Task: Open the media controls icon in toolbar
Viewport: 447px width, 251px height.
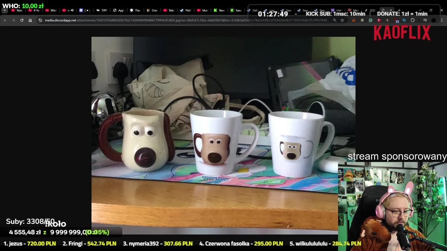Action: click(425, 20)
